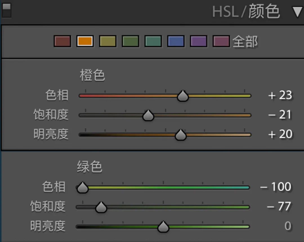This screenshot has width=304, height=242.
Task: Select the magenta color channel swatch
Action: click(221, 41)
